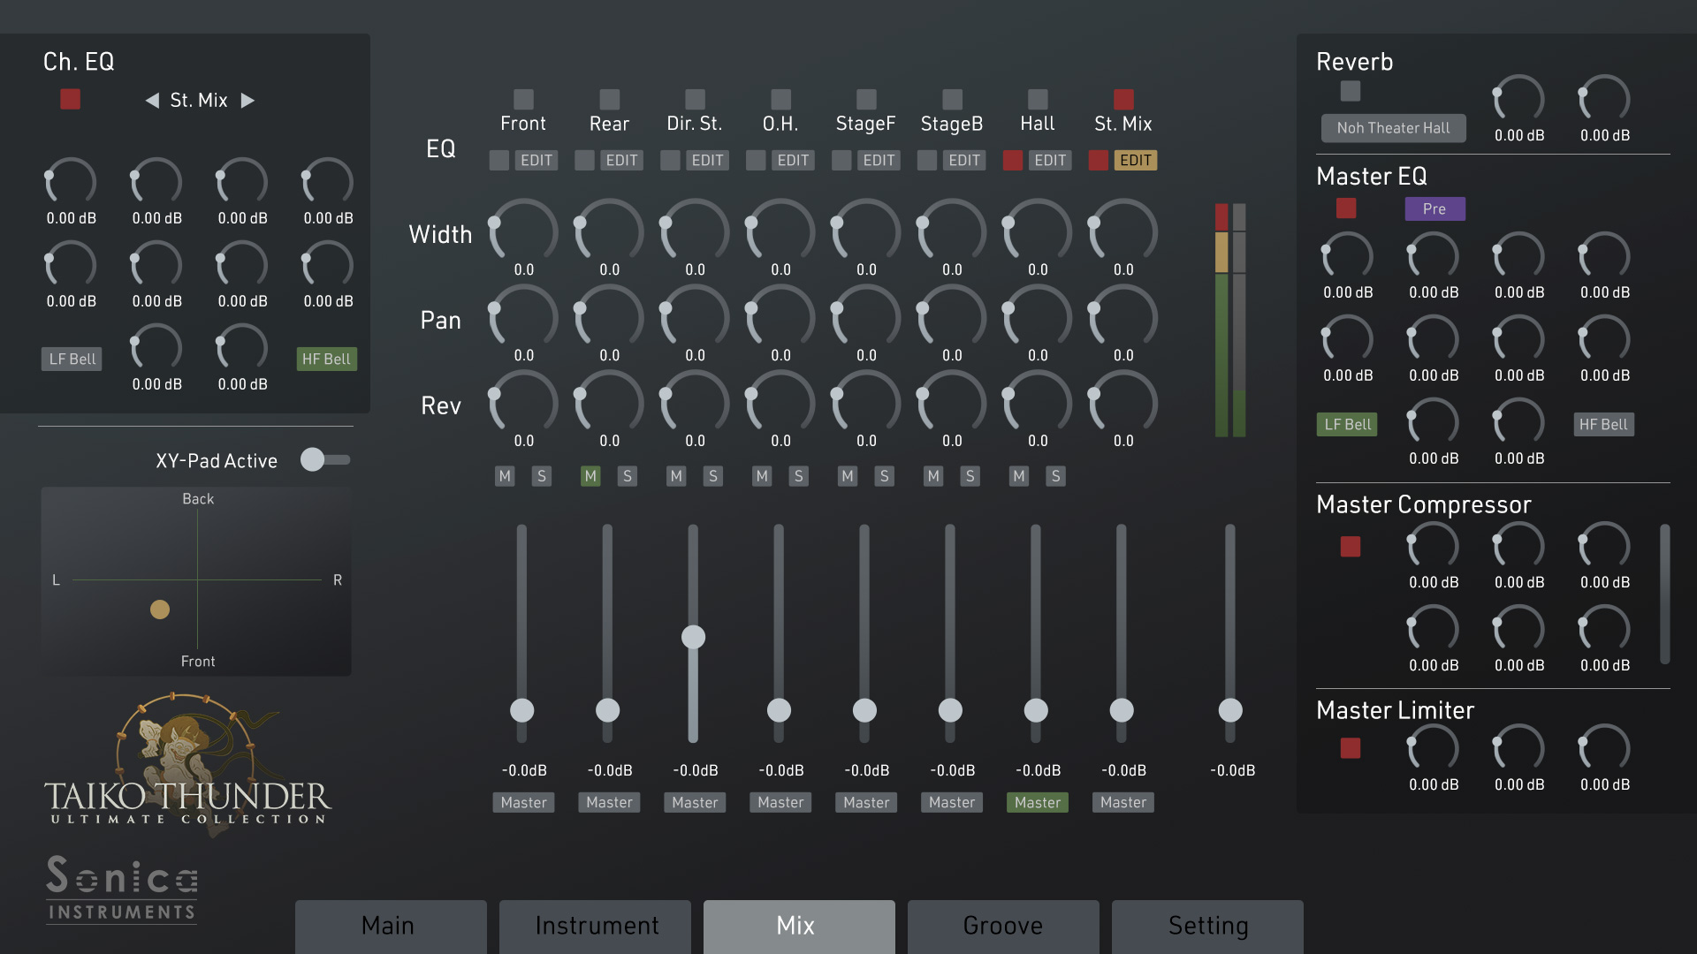Toggle the Master Limiter power button

click(1350, 748)
